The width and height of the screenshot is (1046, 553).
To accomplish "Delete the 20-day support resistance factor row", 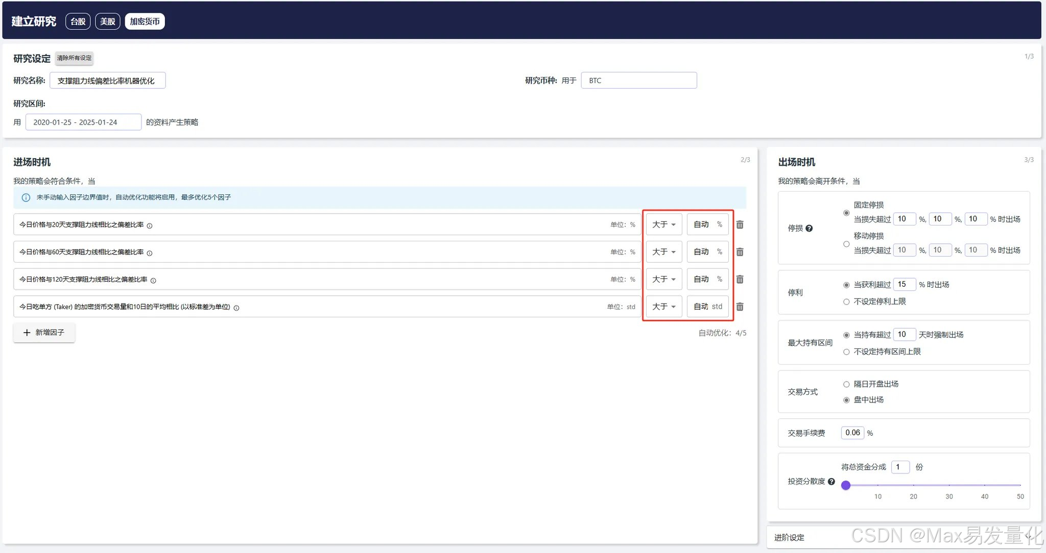I will [740, 224].
